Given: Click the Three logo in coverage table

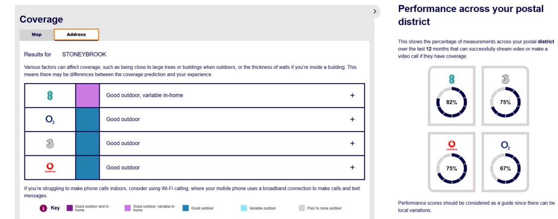Looking at the screenshot, I should (x=50, y=143).
